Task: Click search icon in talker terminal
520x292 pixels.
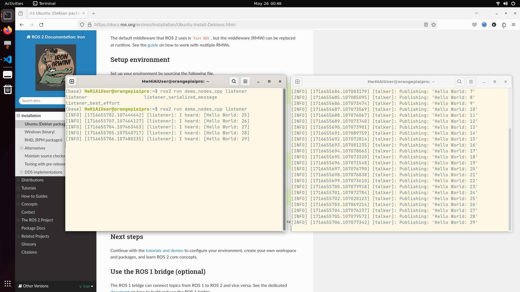Action: [459, 82]
